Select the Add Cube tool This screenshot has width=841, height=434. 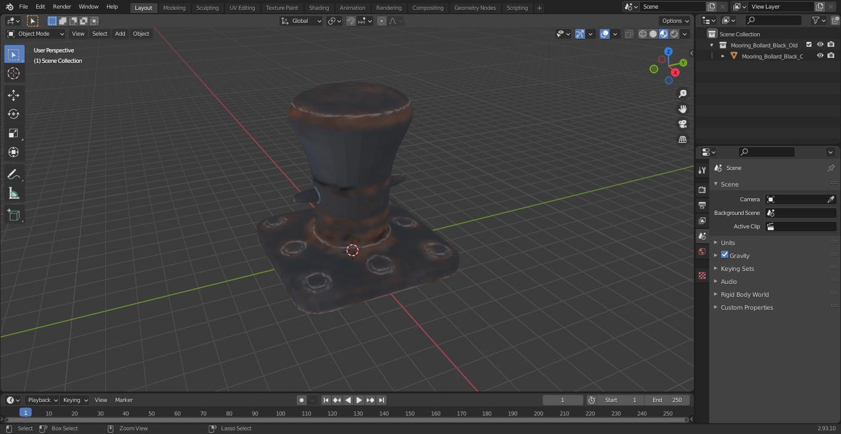click(14, 215)
